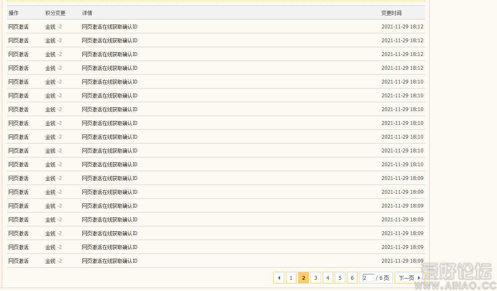Click the WWW.AIHAO.CC watermark text
The image size is (497, 291).
tap(456, 286)
